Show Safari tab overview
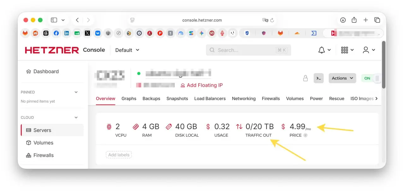Screen dimensions: 404x192 pyautogui.click(x=377, y=20)
